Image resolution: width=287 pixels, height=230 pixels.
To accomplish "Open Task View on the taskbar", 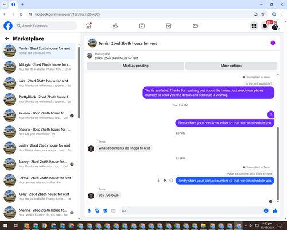I will pyautogui.click(x=16, y=225).
